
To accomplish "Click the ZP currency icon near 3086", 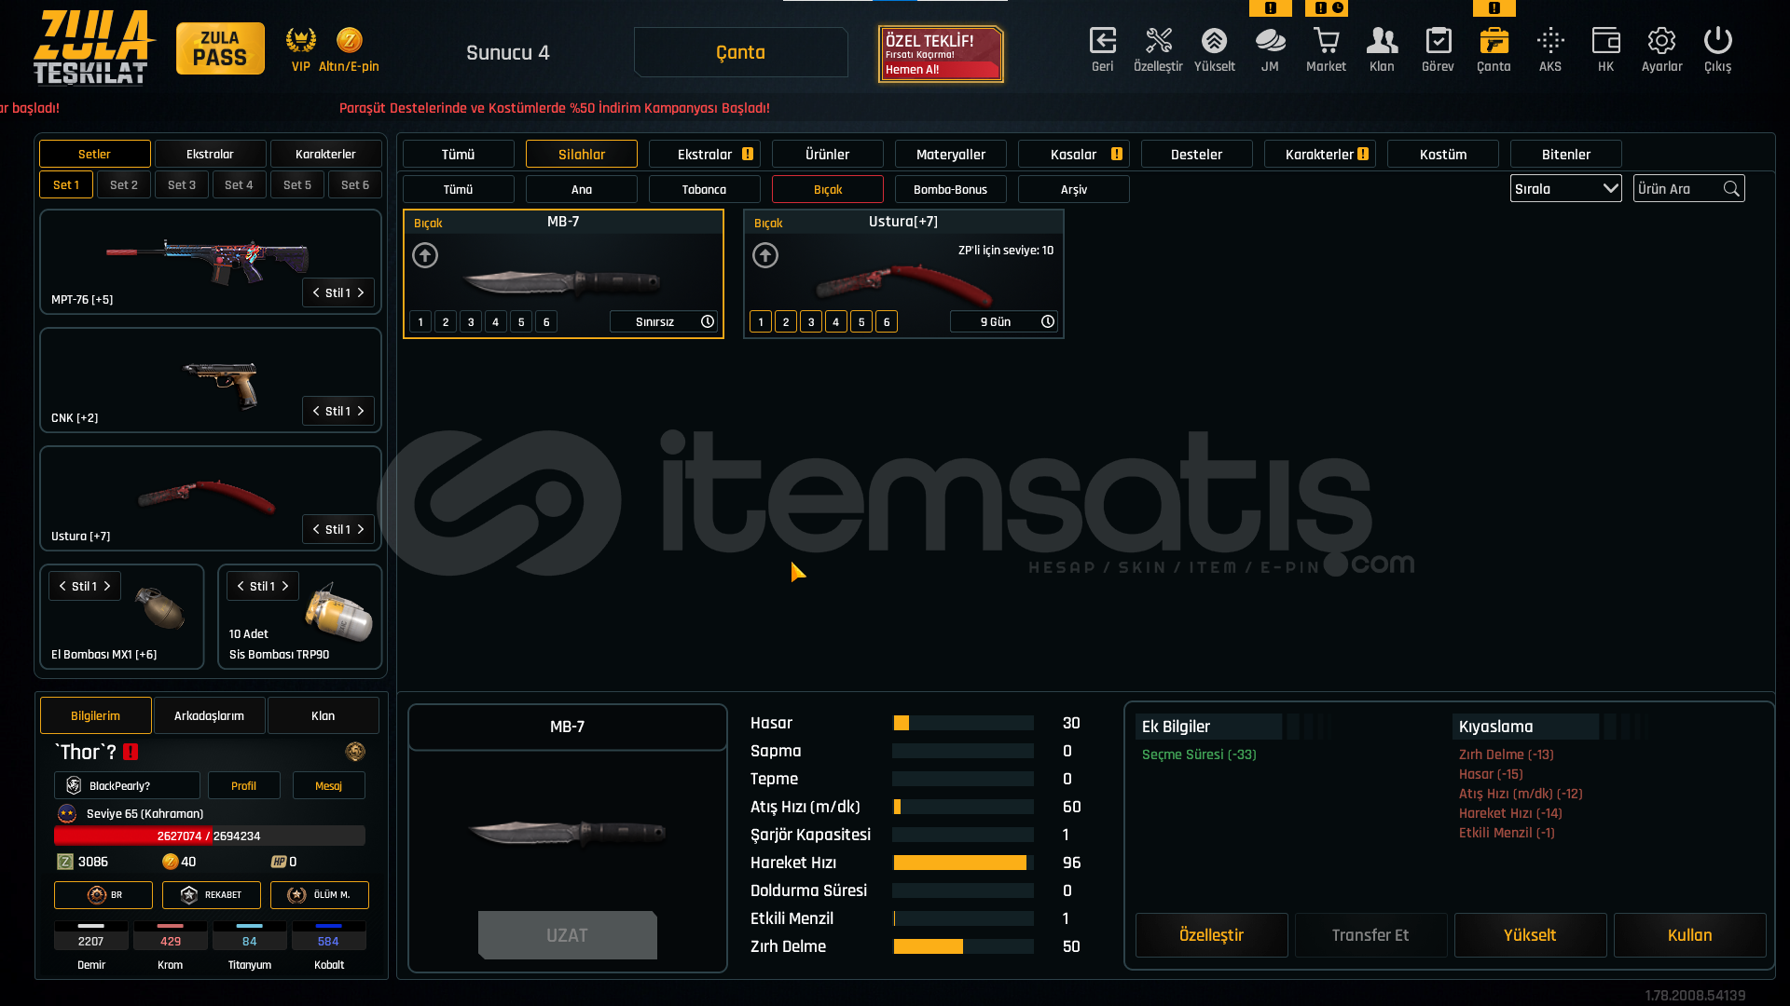I will click(x=65, y=862).
